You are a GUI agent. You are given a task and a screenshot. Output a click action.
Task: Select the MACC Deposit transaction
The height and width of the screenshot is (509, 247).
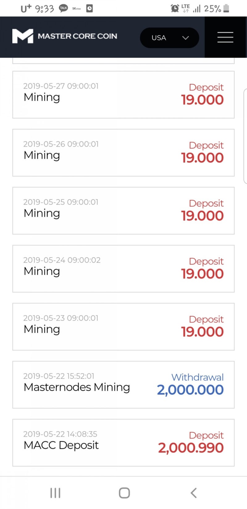(x=123, y=442)
